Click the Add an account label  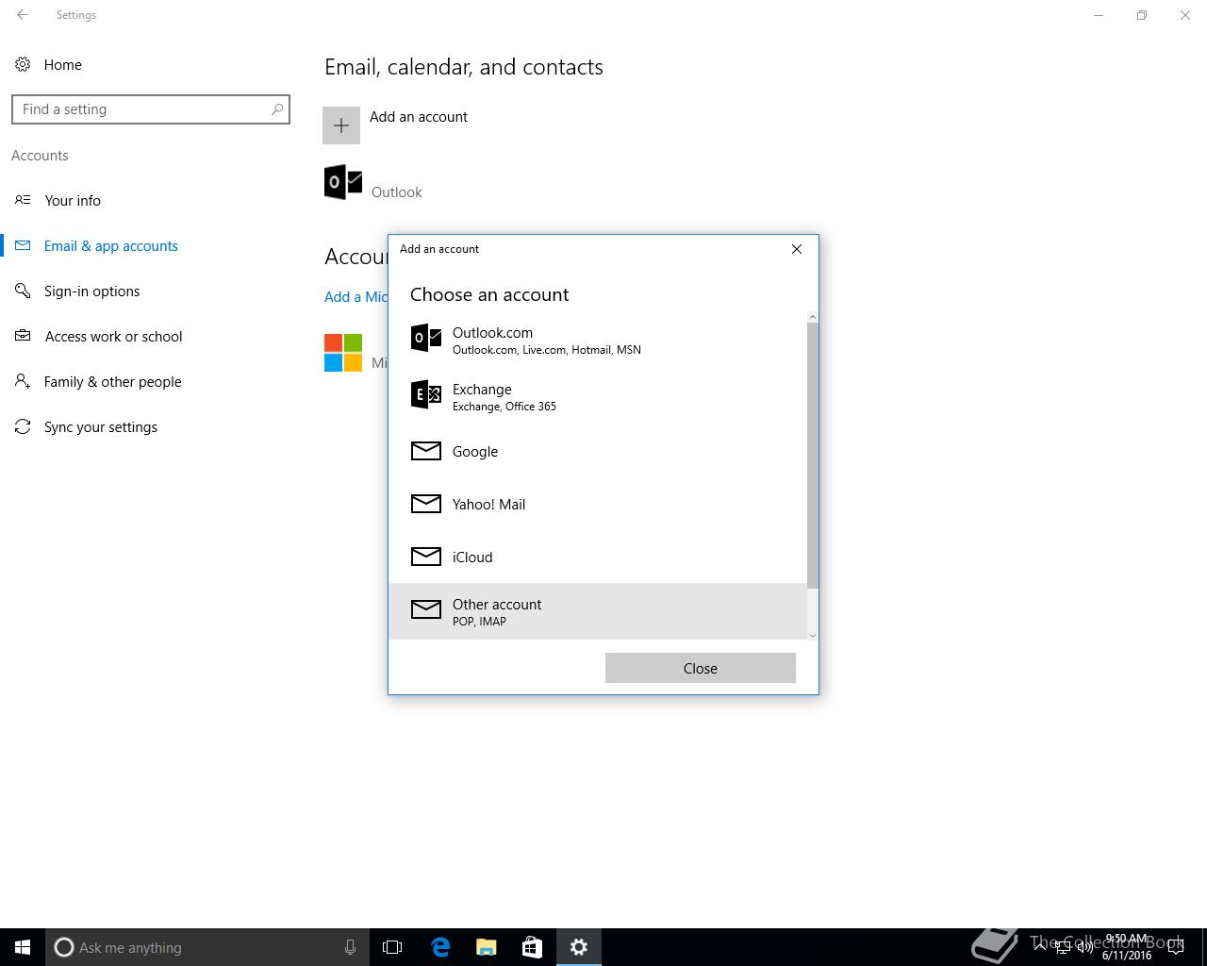pyautogui.click(x=419, y=117)
